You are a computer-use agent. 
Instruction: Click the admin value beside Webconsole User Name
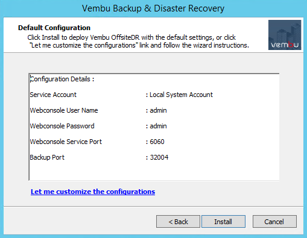click(158, 110)
